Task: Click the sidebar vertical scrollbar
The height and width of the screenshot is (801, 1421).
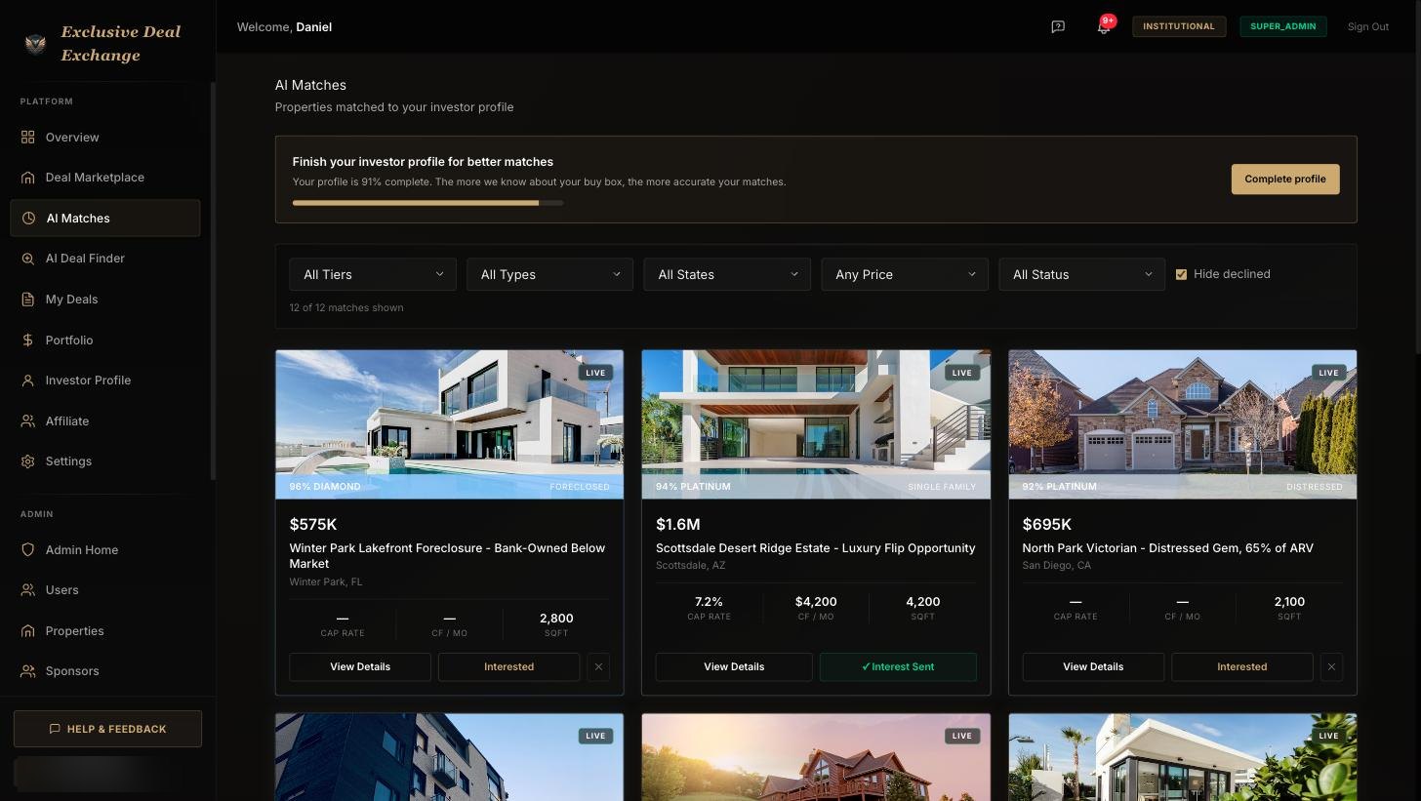Action: tap(213, 281)
